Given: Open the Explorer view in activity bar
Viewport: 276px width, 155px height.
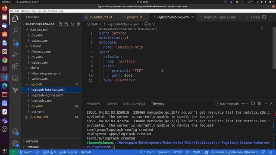Looking at the screenshot, I should pos(15,19).
